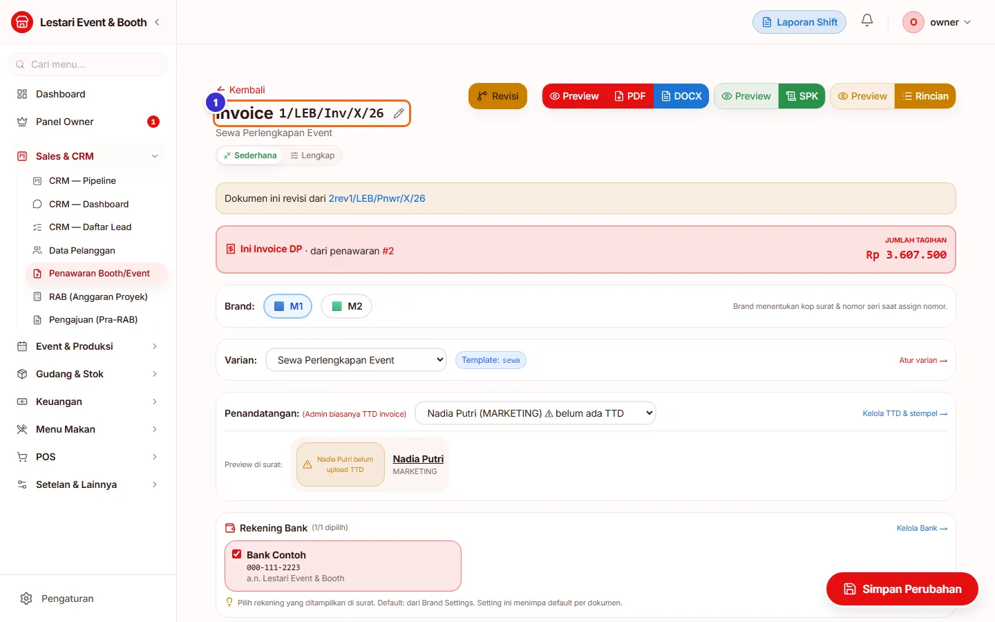Screen dimensions: 995x622
Task: Download the invoice as DOCX
Action: coord(681,96)
